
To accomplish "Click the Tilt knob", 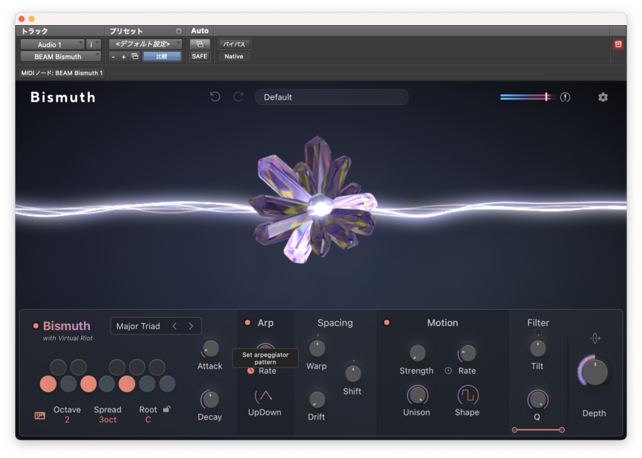I will (537, 349).
